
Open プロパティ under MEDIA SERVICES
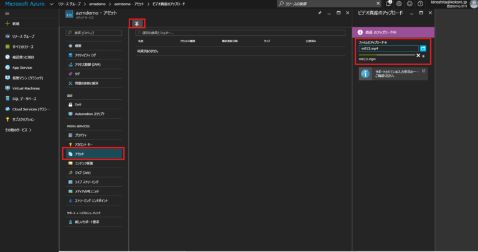pos(94,135)
